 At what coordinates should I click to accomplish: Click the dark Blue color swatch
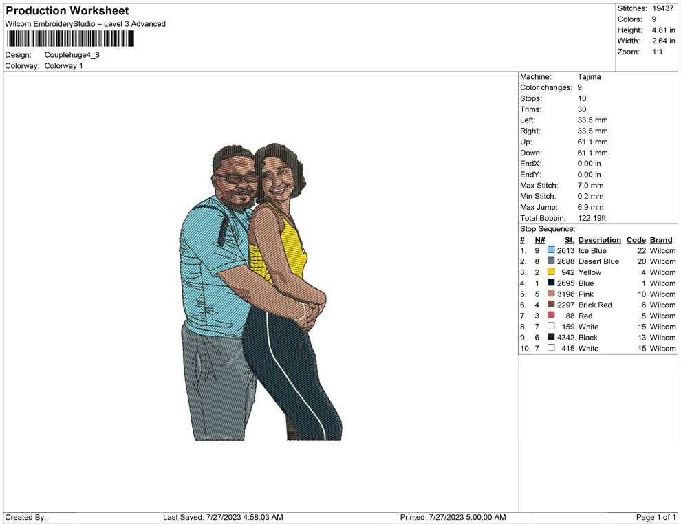point(551,283)
